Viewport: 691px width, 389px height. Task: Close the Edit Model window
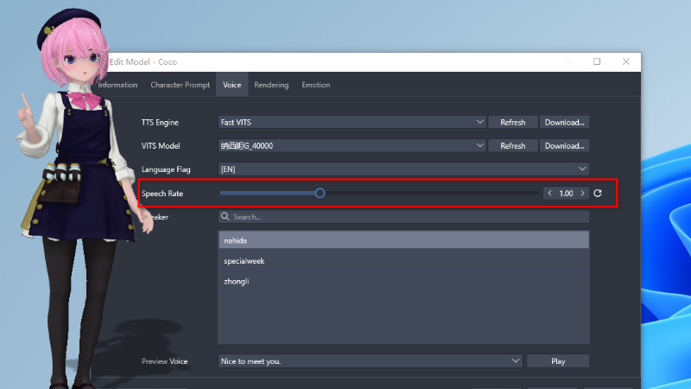click(625, 61)
